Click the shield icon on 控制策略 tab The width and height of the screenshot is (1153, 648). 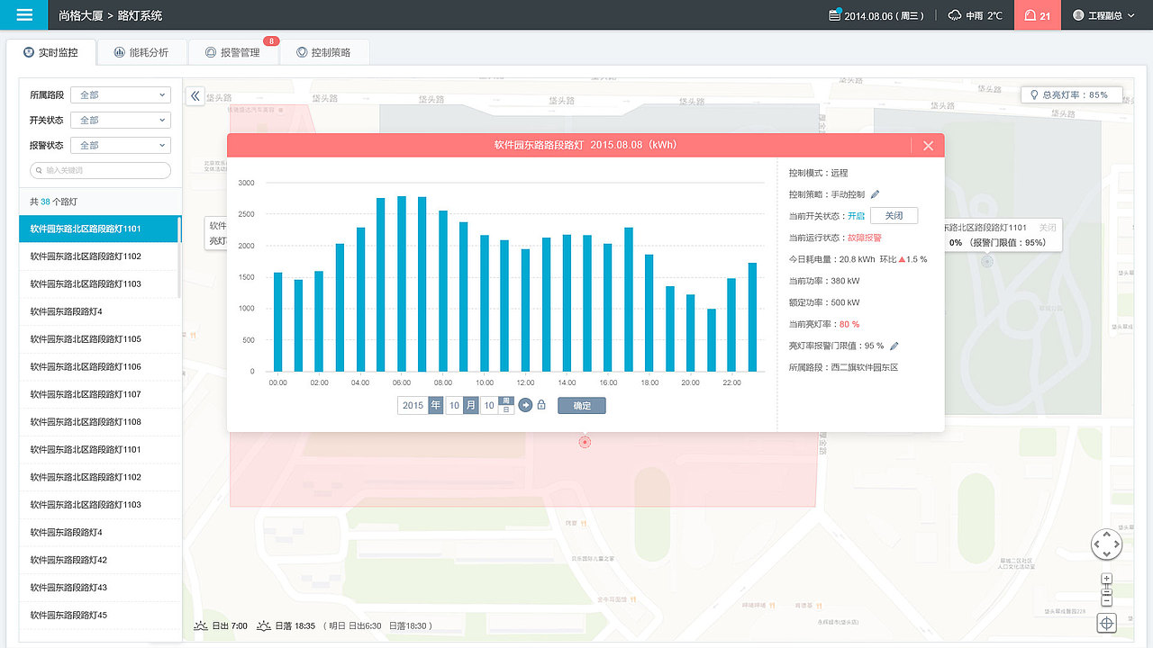pyautogui.click(x=302, y=52)
